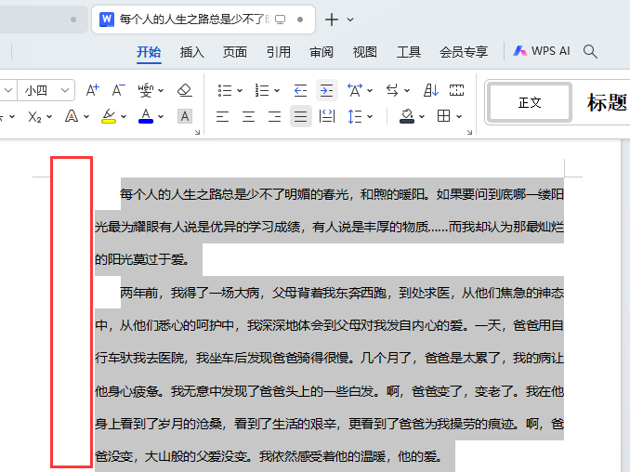Toggle character shading button
The image size is (630, 472).
184,116
